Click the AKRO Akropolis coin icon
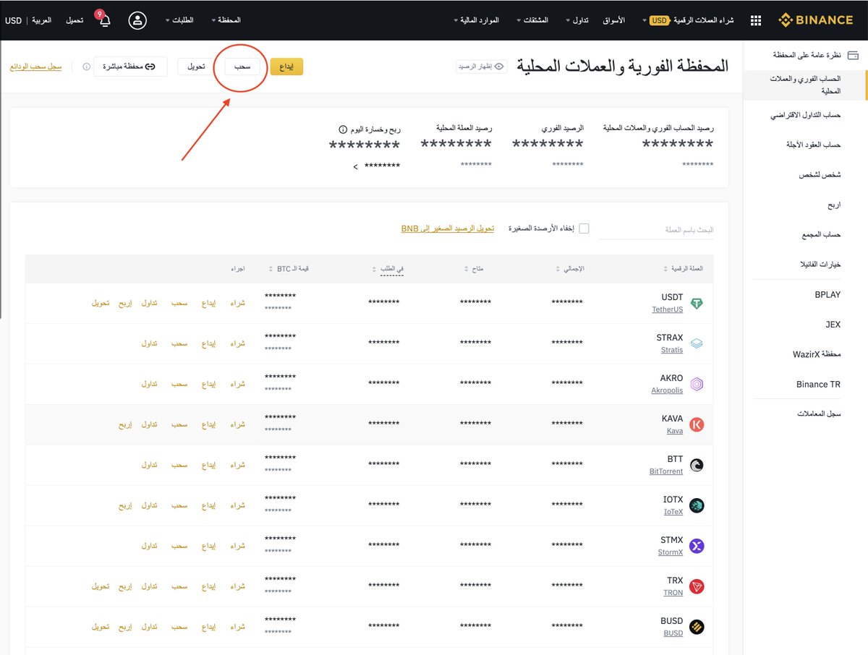868x655 pixels. [x=697, y=385]
